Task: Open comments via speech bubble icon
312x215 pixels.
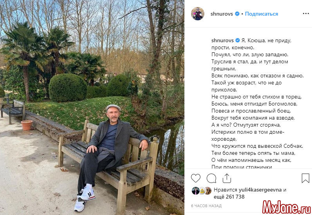Action: pyautogui.click(x=211, y=178)
